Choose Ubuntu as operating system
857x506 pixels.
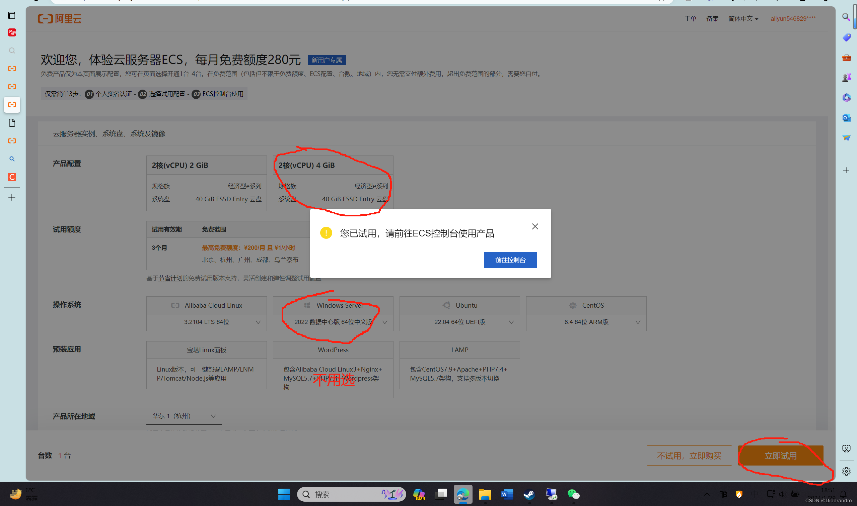pyautogui.click(x=459, y=306)
